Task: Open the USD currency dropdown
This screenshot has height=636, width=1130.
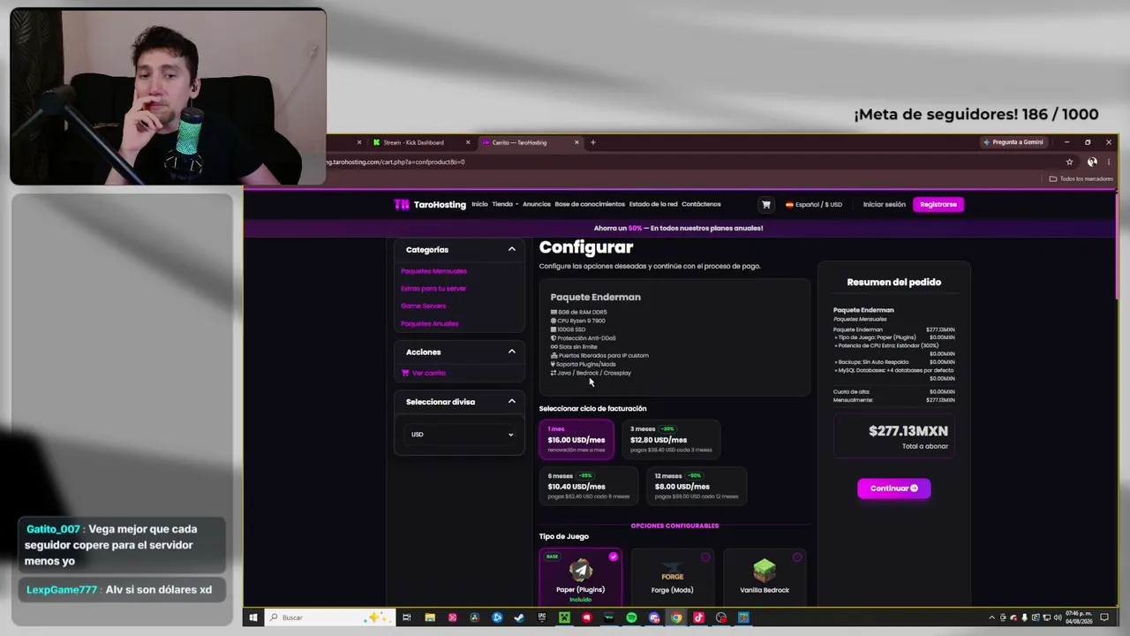Action: [459, 435]
